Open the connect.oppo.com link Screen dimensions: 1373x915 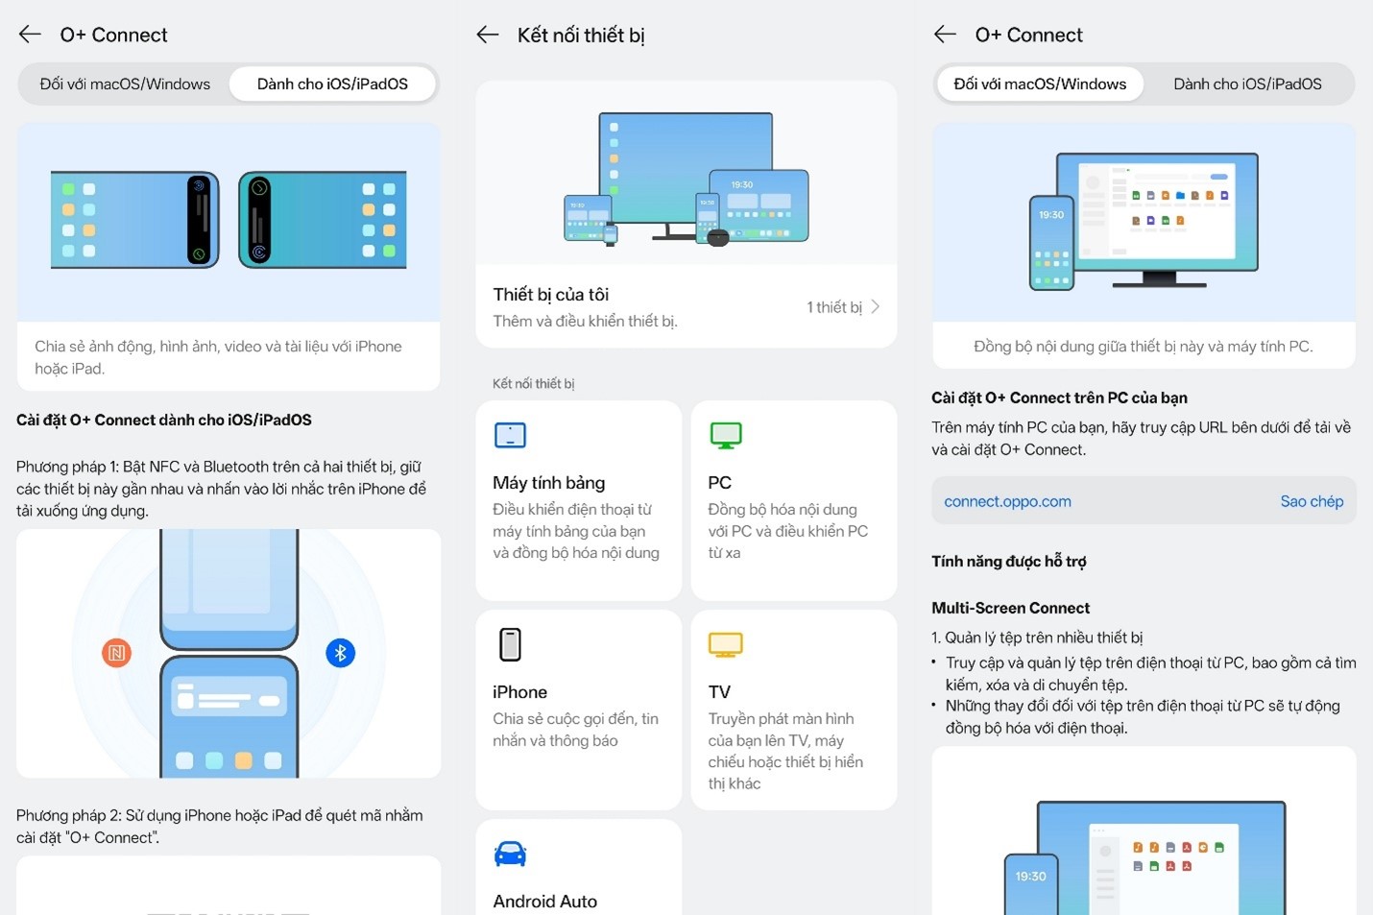[x=1007, y=501]
